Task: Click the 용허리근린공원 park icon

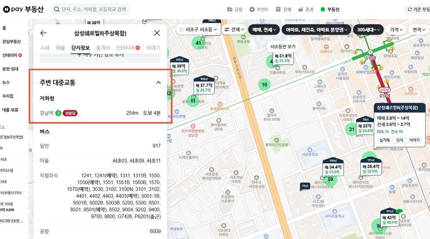Action: (276, 140)
